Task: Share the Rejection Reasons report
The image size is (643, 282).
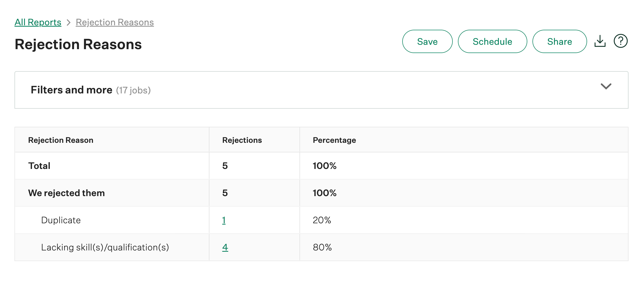Action: (x=560, y=41)
